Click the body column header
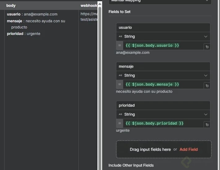 [x=11, y=6]
